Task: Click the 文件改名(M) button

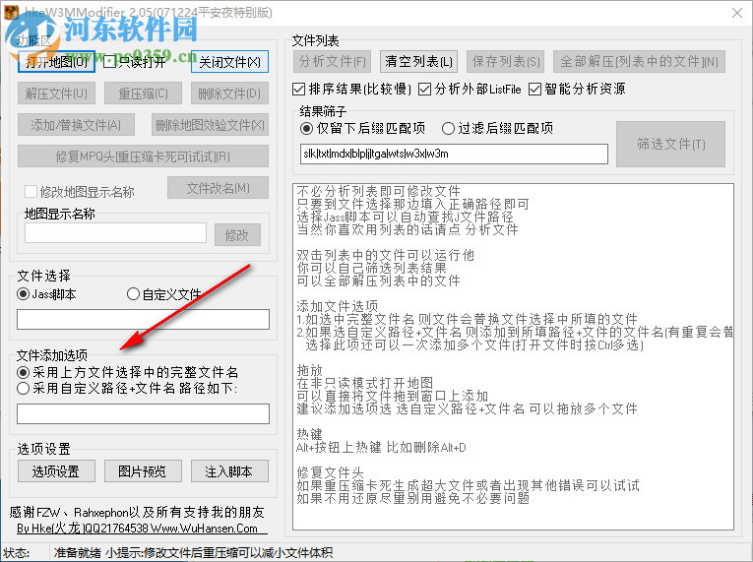Action: point(218,188)
